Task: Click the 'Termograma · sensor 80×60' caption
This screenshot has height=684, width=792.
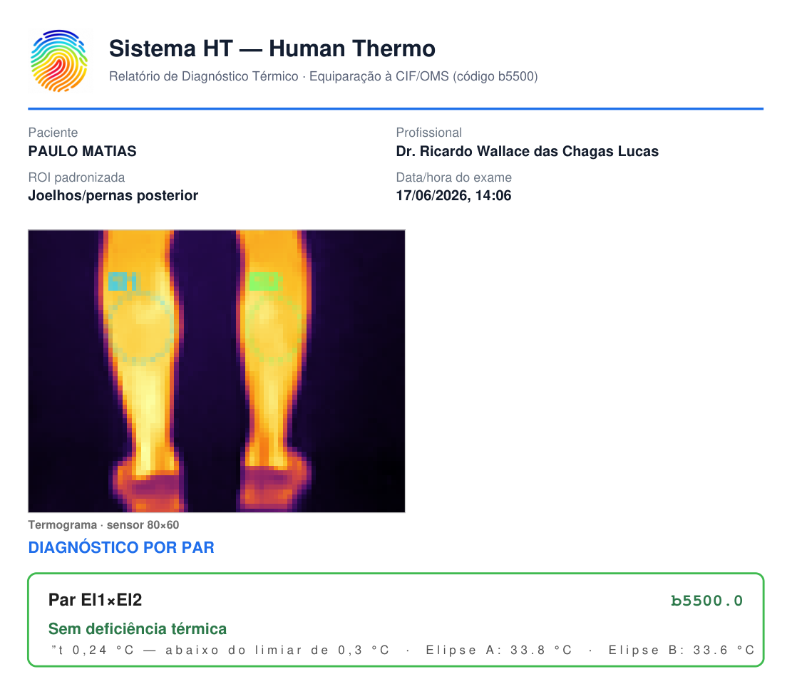Action: (103, 525)
